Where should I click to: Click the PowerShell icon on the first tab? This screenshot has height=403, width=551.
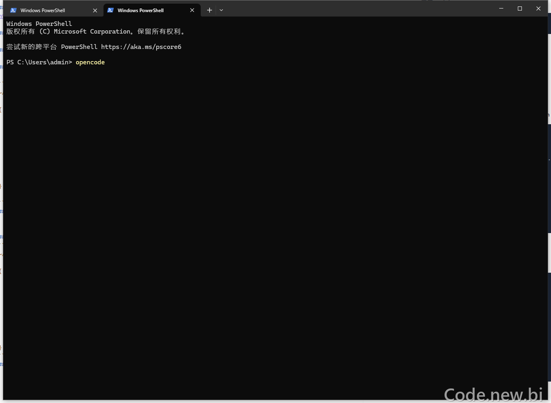(13, 10)
